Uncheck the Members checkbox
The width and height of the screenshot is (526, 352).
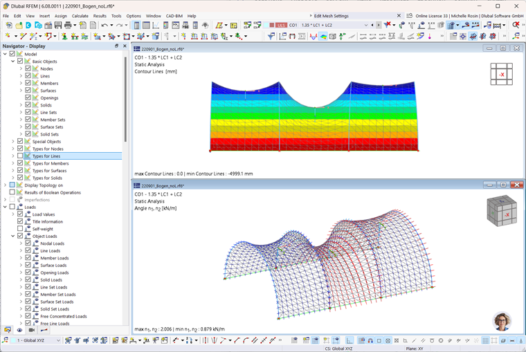[28, 83]
